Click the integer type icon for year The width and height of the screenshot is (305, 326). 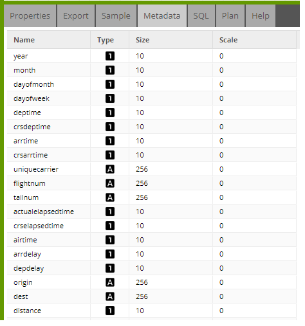click(110, 56)
